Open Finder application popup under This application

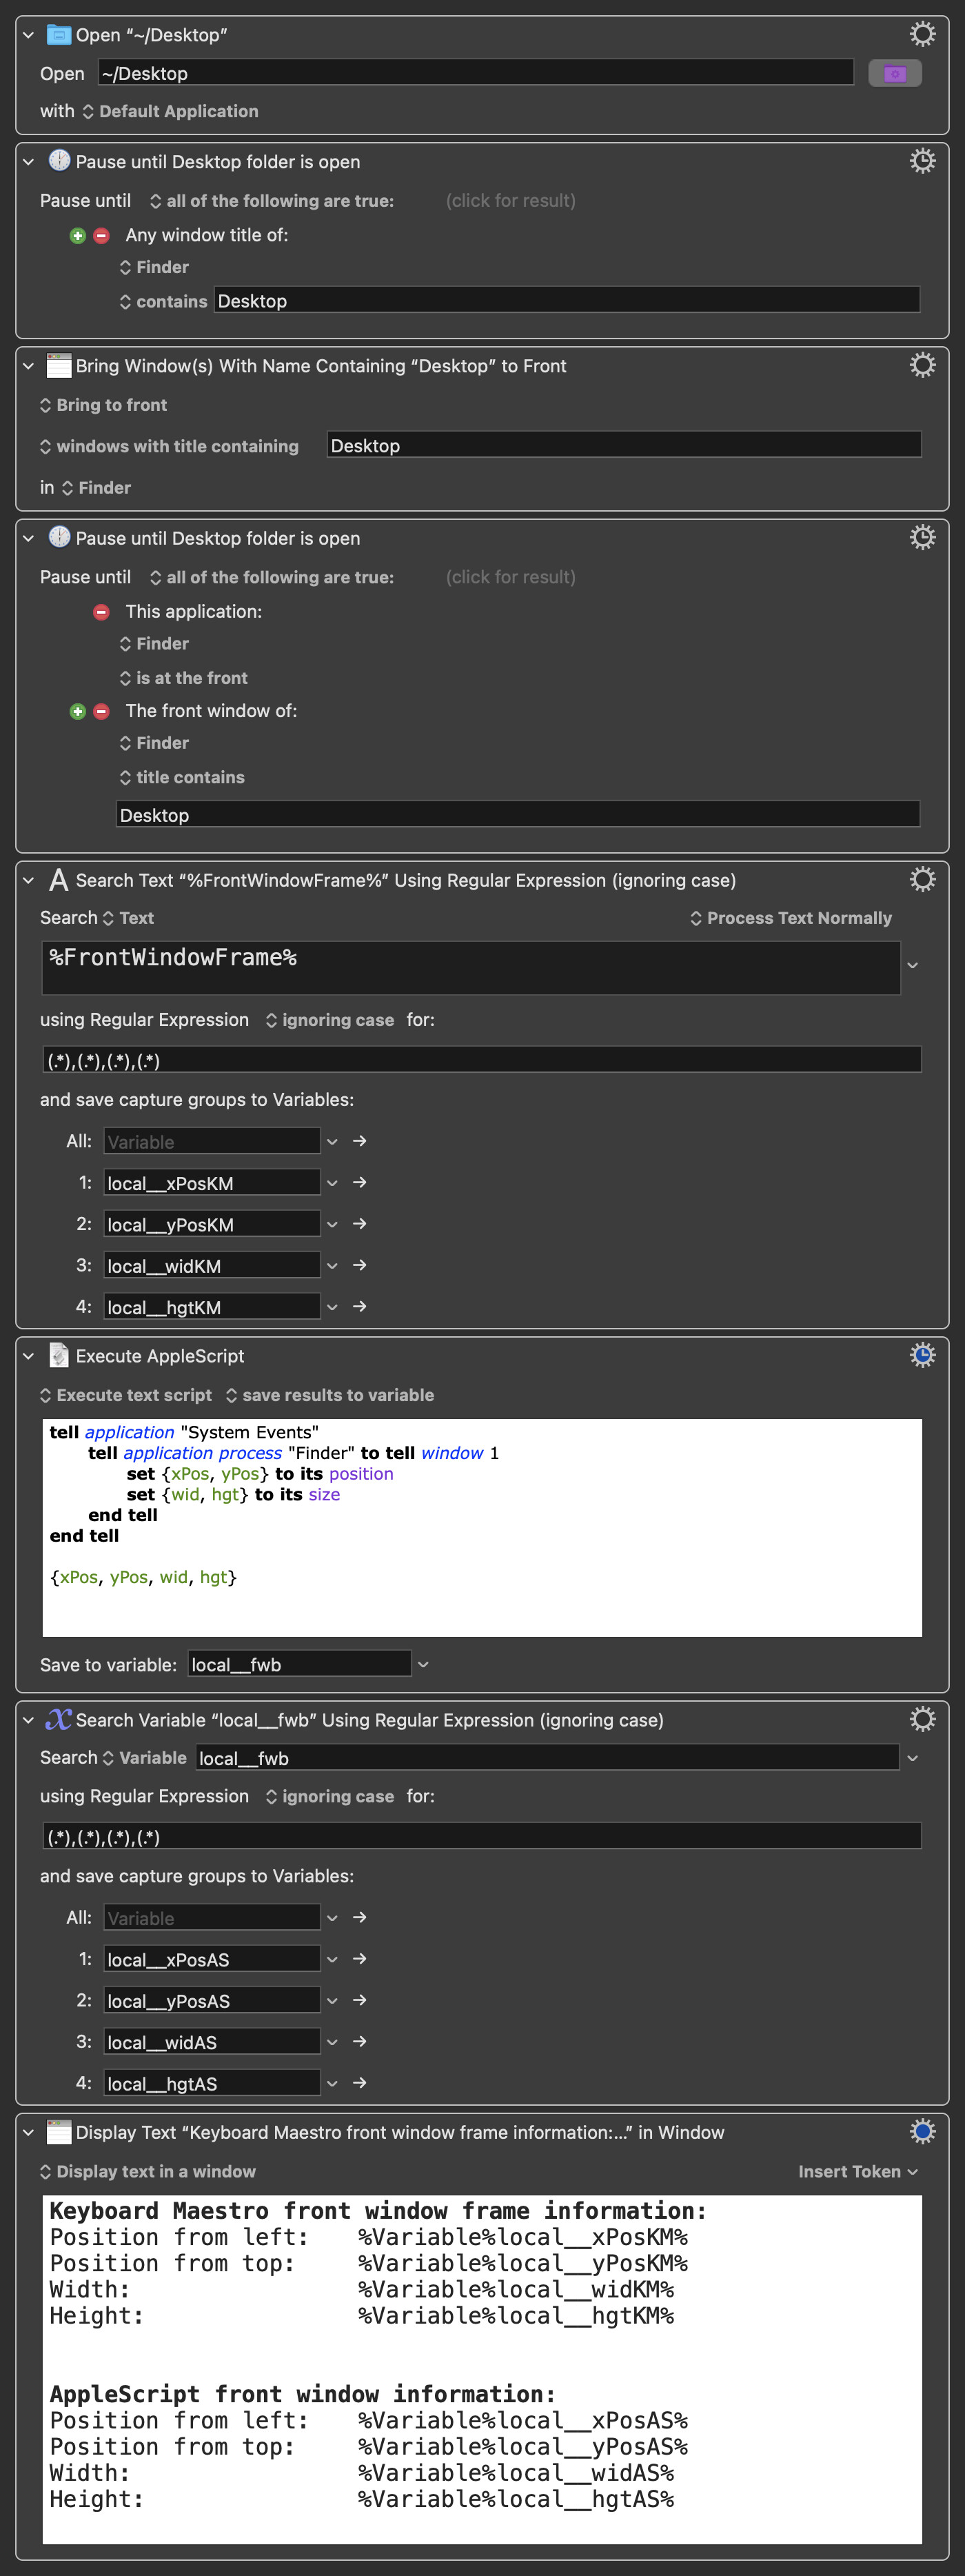click(x=154, y=644)
